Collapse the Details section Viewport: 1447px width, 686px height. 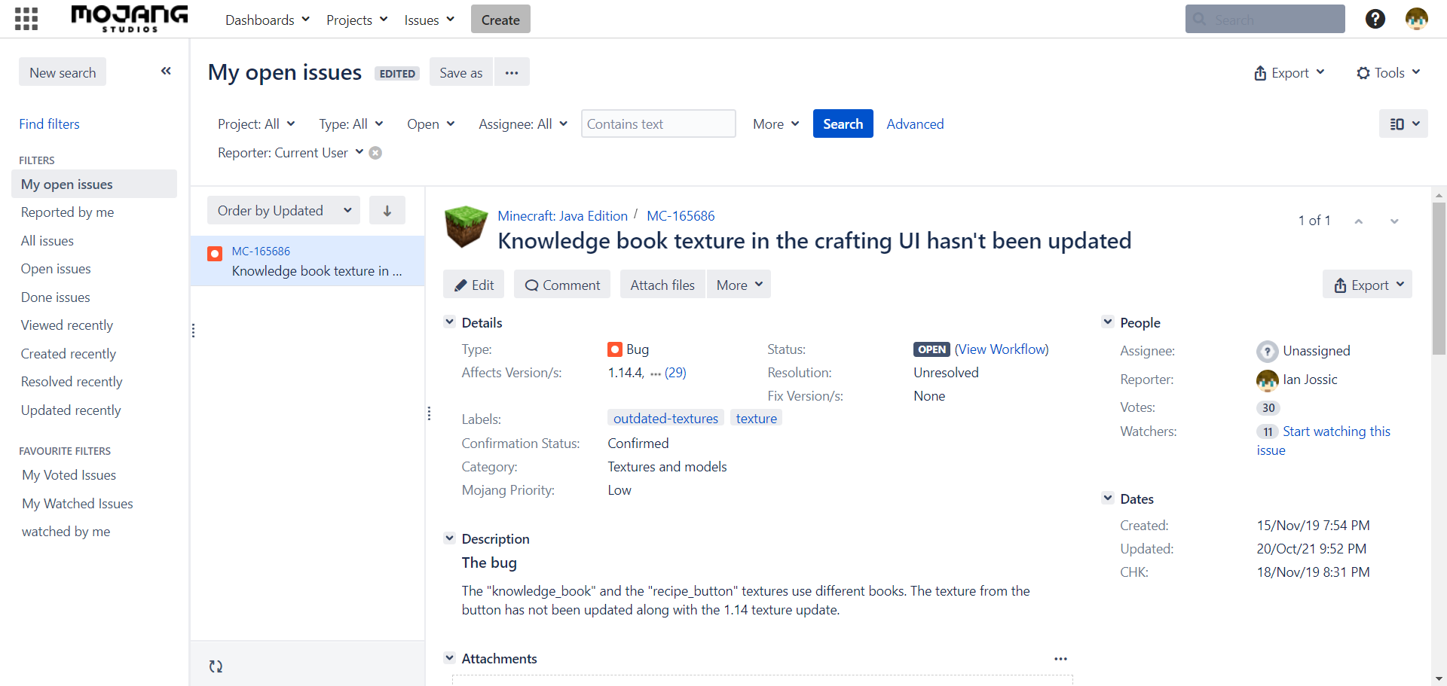[x=450, y=322]
